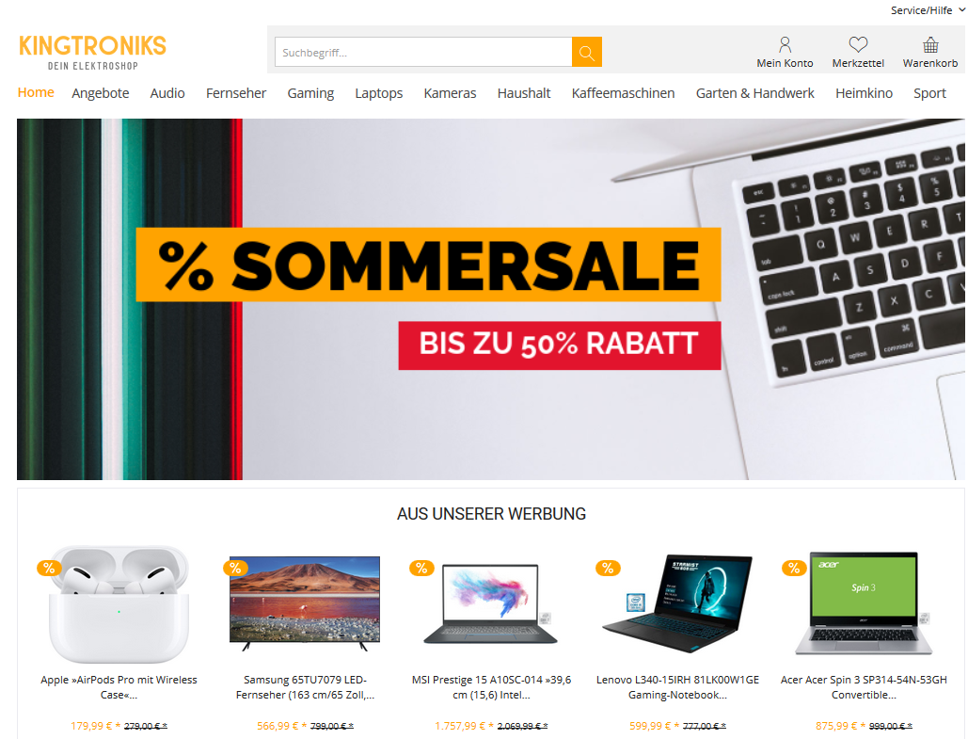Viewport: 968px width, 739px height.
Task: Open Garten & Handwerk category
Action: tap(755, 93)
